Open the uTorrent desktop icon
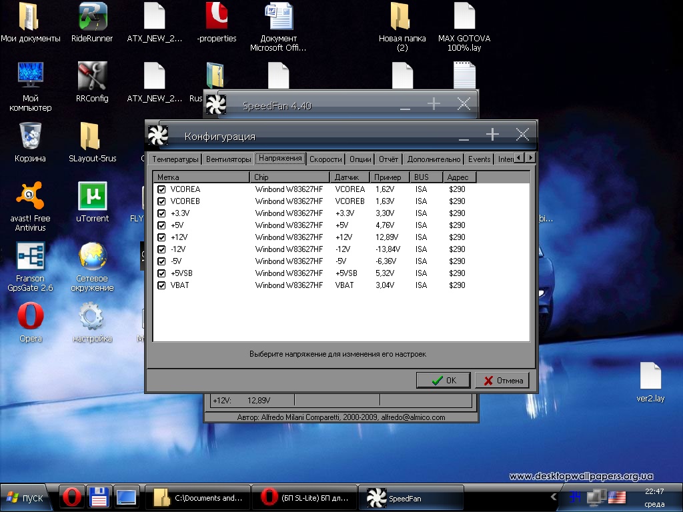The image size is (683, 512). (x=92, y=196)
